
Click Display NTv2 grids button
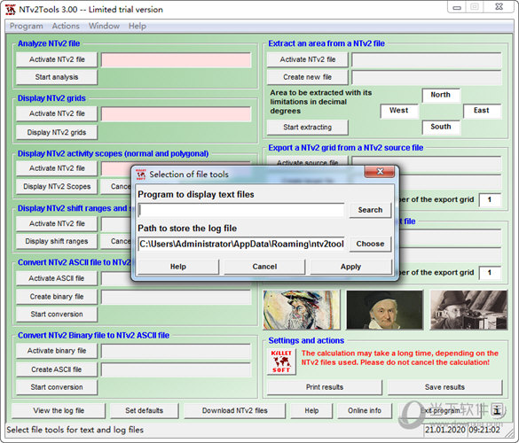point(57,132)
